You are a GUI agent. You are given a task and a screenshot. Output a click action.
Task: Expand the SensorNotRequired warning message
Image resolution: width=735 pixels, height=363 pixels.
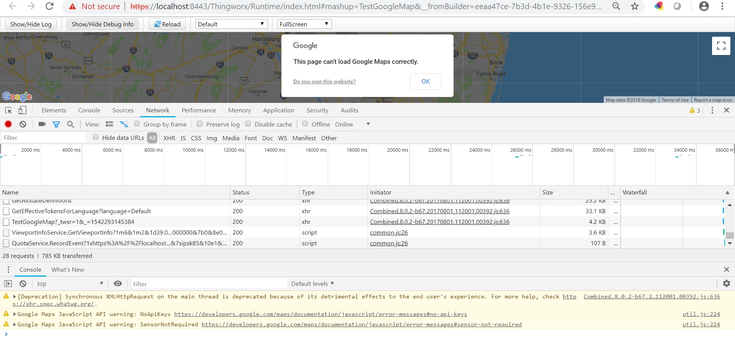tap(15, 324)
